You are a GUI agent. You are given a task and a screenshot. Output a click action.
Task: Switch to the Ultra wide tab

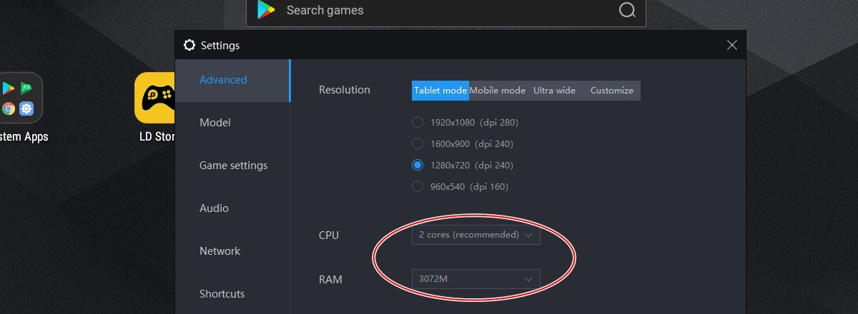pos(554,91)
